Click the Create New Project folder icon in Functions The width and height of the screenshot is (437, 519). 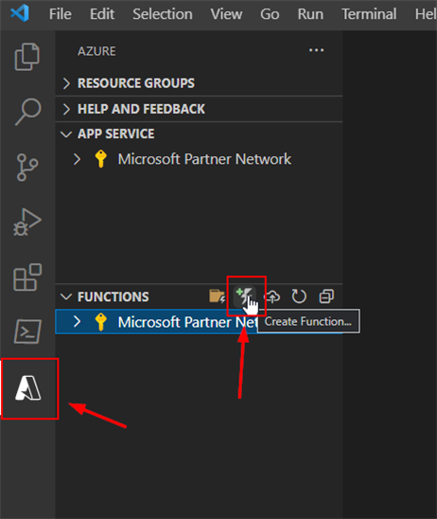click(x=217, y=295)
